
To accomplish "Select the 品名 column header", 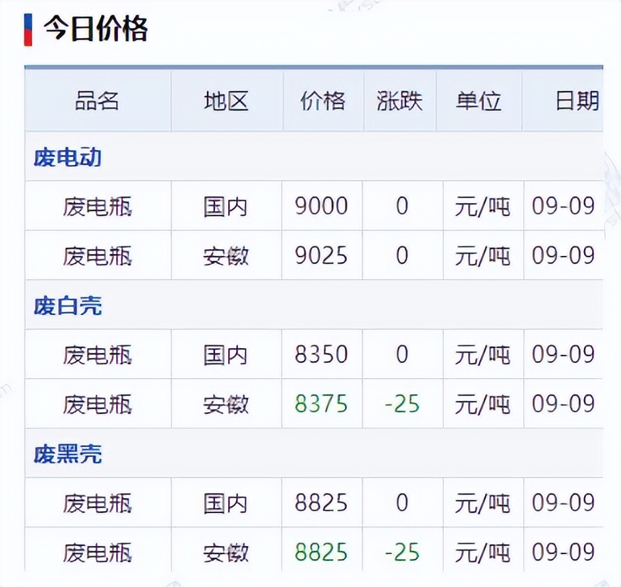I will pyautogui.click(x=97, y=101).
